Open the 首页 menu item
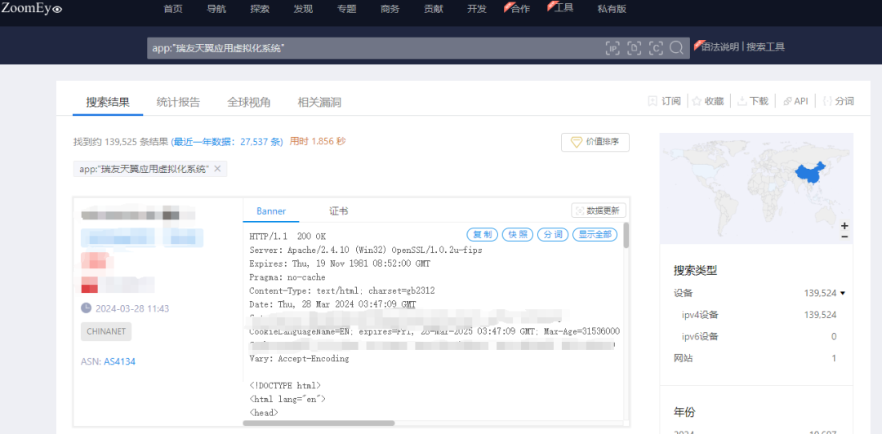882x434 pixels. pos(173,9)
